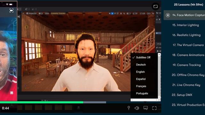The image size is (205, 115).
Task: Open lesson 20. Offline Chroma Key
Action: tap(188, 75)
